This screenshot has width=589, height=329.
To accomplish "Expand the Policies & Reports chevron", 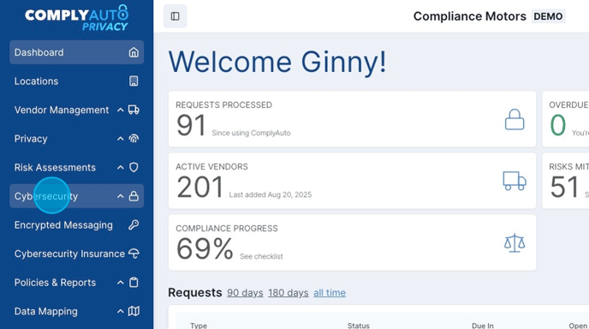I will pos(120,283).
